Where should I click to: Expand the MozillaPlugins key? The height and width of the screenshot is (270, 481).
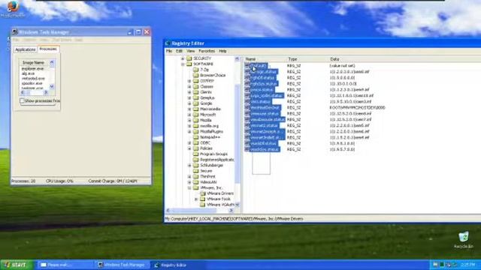pyautogui.click(x=189, y=131)
